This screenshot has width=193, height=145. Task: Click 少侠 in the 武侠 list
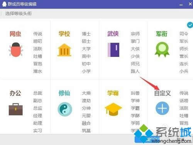pyautogui.click(x=135, y=56)
